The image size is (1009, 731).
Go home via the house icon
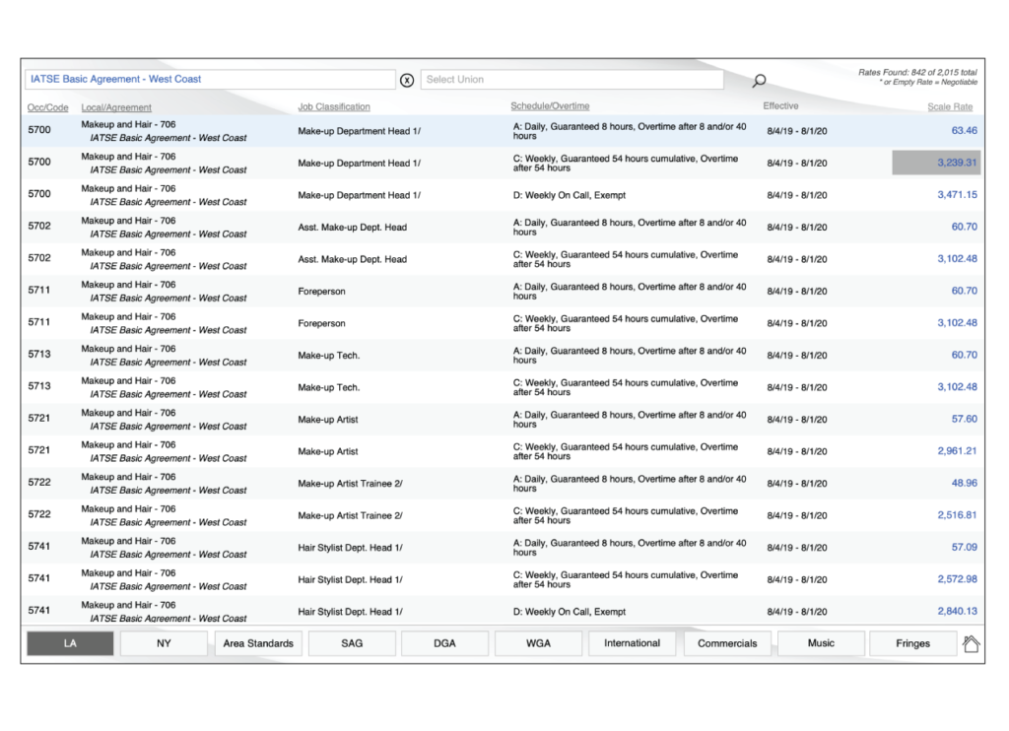pos(971,643)
